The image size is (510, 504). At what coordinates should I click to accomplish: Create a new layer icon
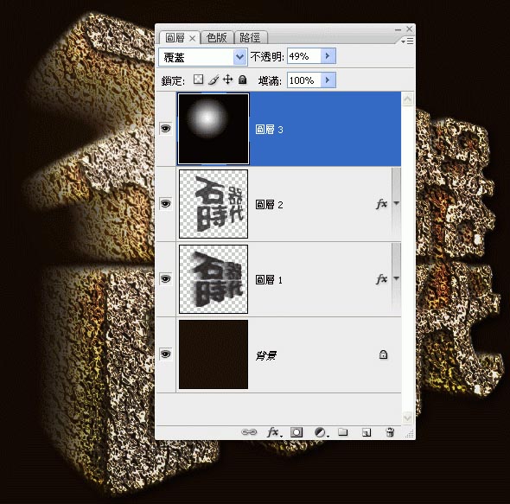[367, 432]
